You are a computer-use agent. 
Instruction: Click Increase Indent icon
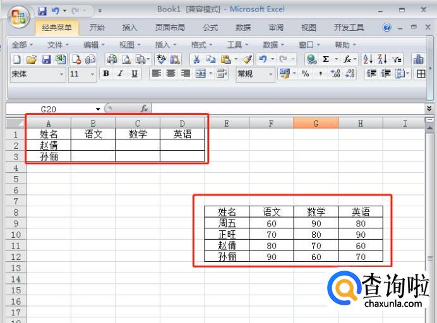pos(386,74)
